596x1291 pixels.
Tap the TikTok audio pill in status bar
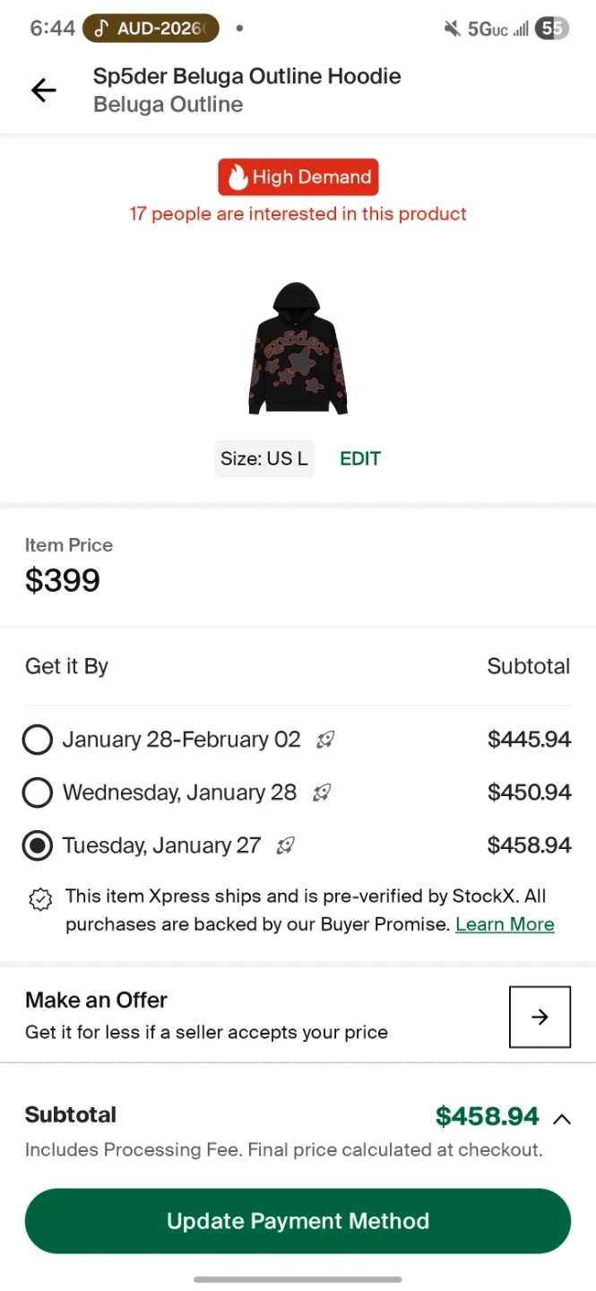pyautogui.click(x=151, y=29)
